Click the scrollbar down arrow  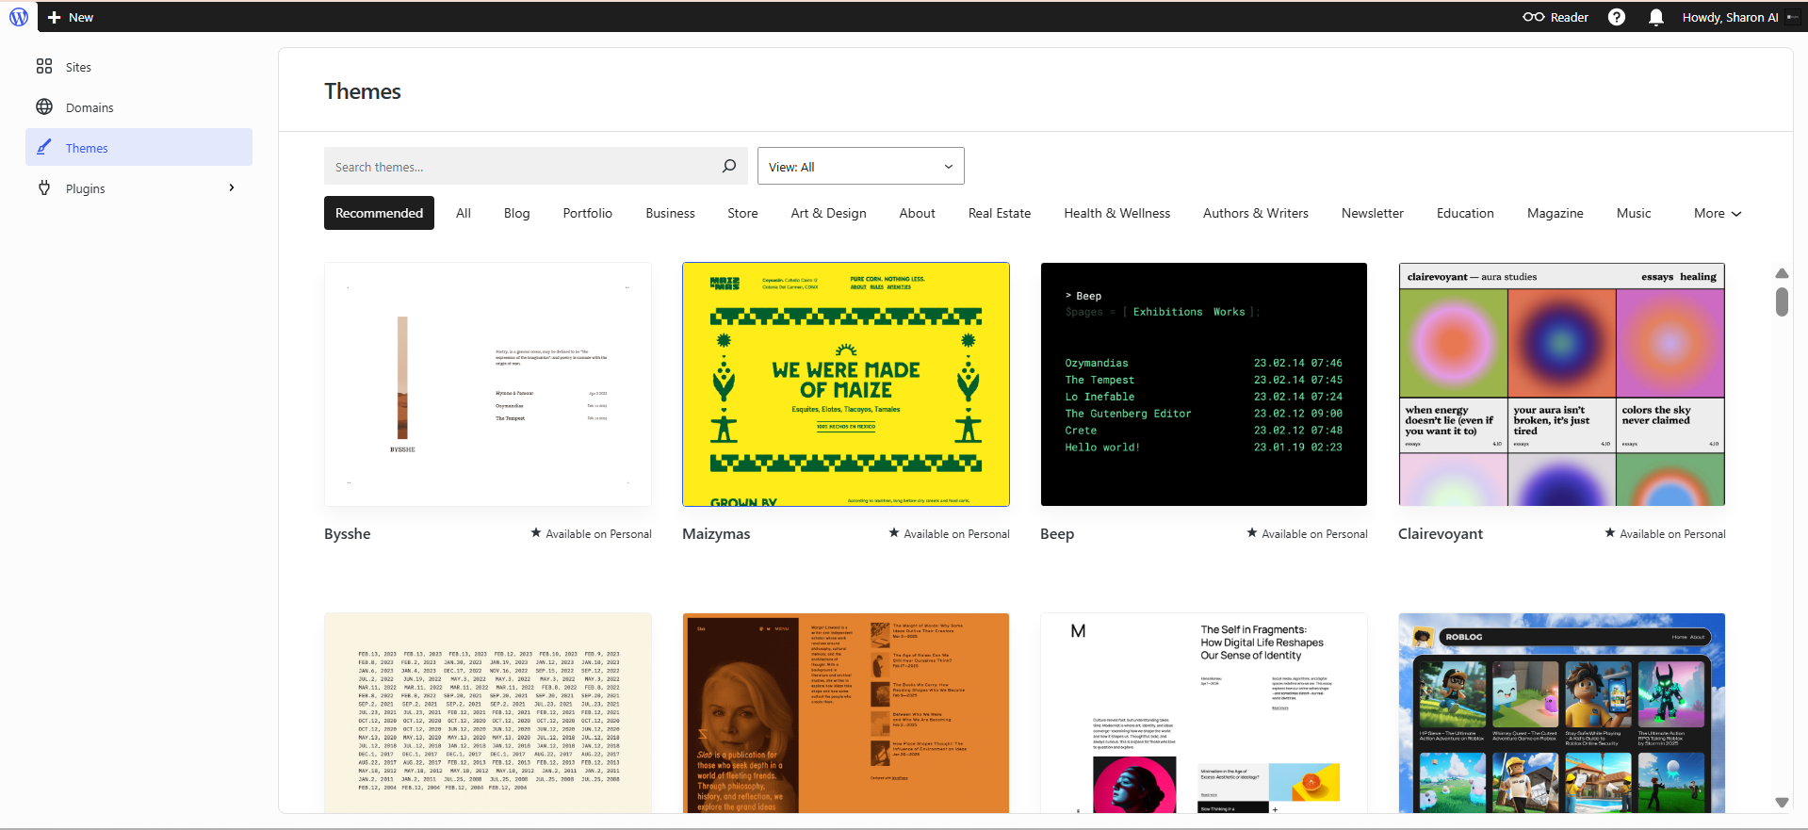click(1781, 803)
